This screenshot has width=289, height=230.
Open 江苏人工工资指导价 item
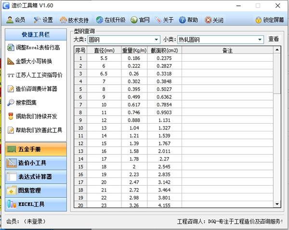pyautogui.click(x=35, y=75)
